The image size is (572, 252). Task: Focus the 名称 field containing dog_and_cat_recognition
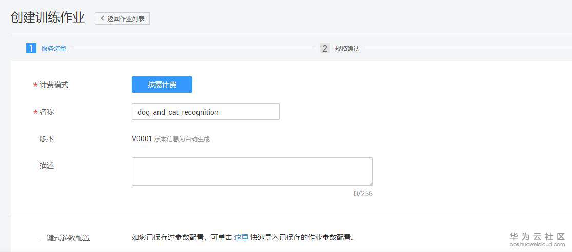pyautogui.click(x=205, y=112)
